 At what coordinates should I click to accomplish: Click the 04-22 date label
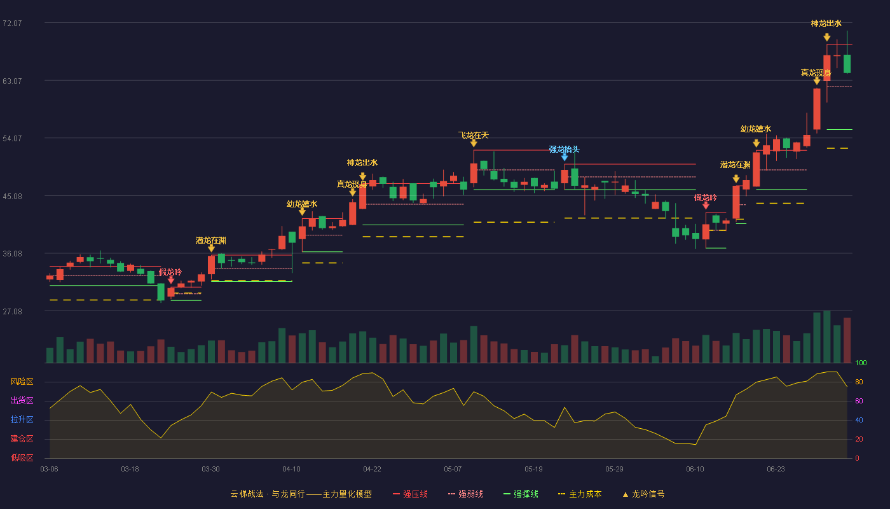(373, 469)
